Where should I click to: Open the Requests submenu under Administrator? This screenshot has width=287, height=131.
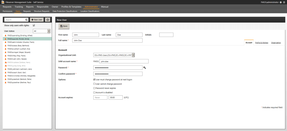point(27,11)
